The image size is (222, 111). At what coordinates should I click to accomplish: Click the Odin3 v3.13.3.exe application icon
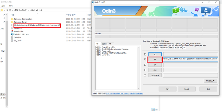point(12,34)
